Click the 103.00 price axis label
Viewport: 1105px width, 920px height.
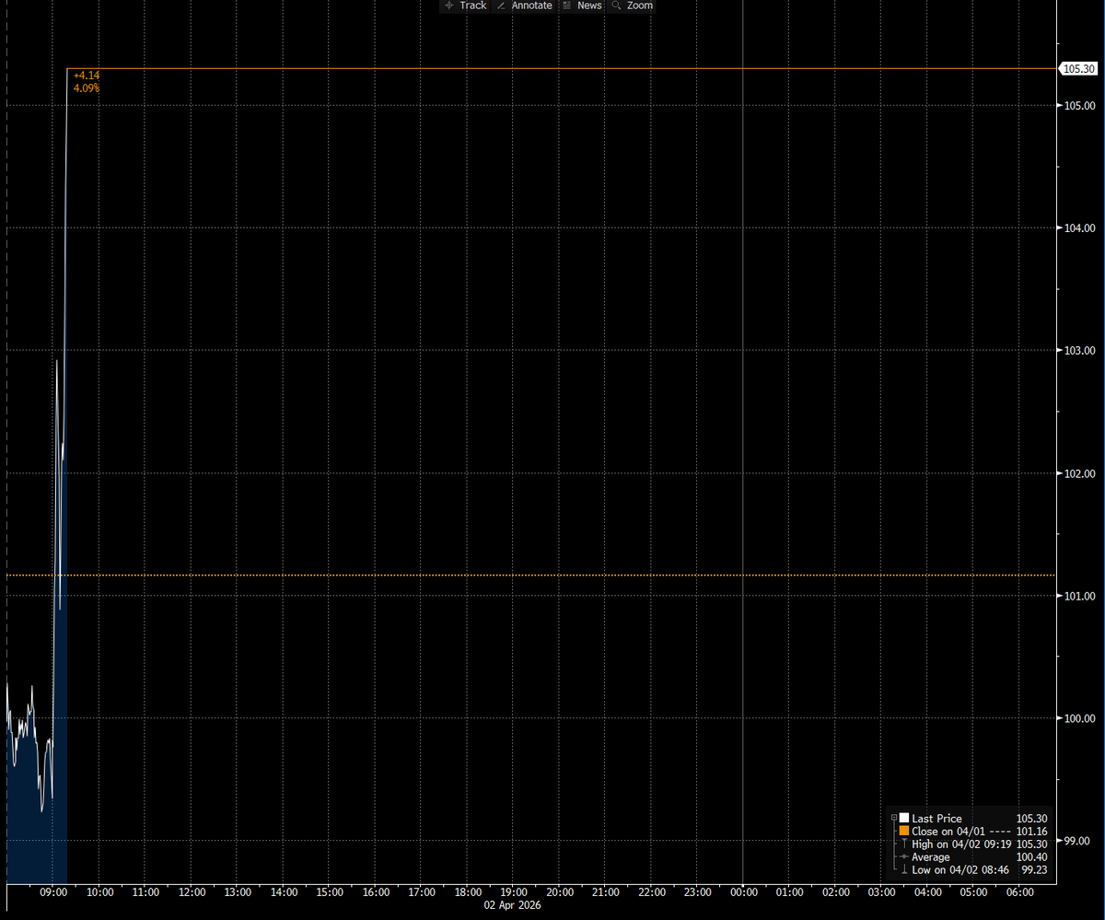pyautogui.click(x=1080, y=350)
